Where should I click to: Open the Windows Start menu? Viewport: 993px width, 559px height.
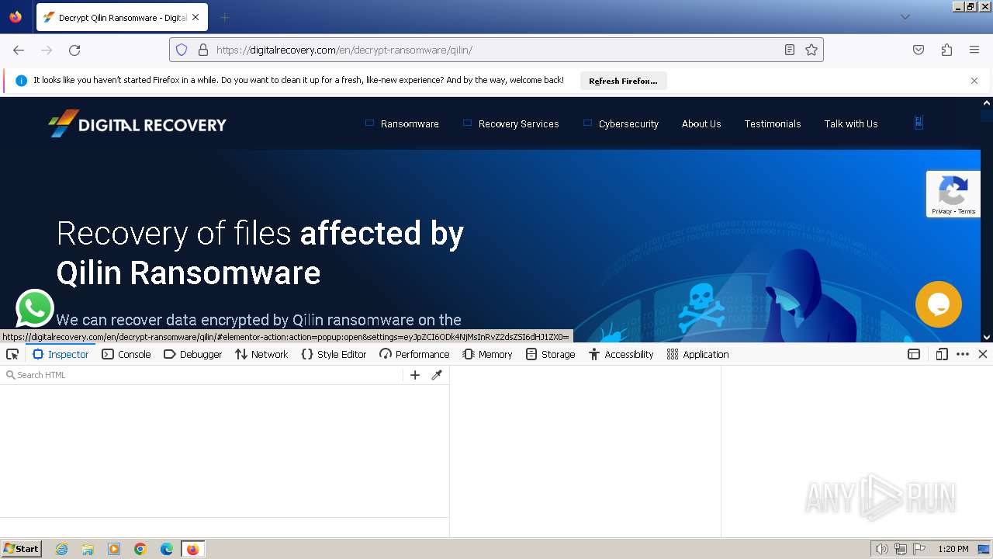point(21,549)
